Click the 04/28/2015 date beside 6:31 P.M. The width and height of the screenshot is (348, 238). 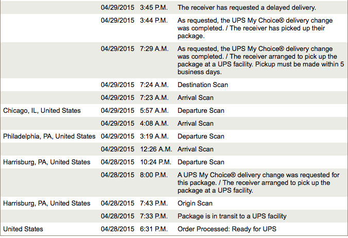click(117, 229)
